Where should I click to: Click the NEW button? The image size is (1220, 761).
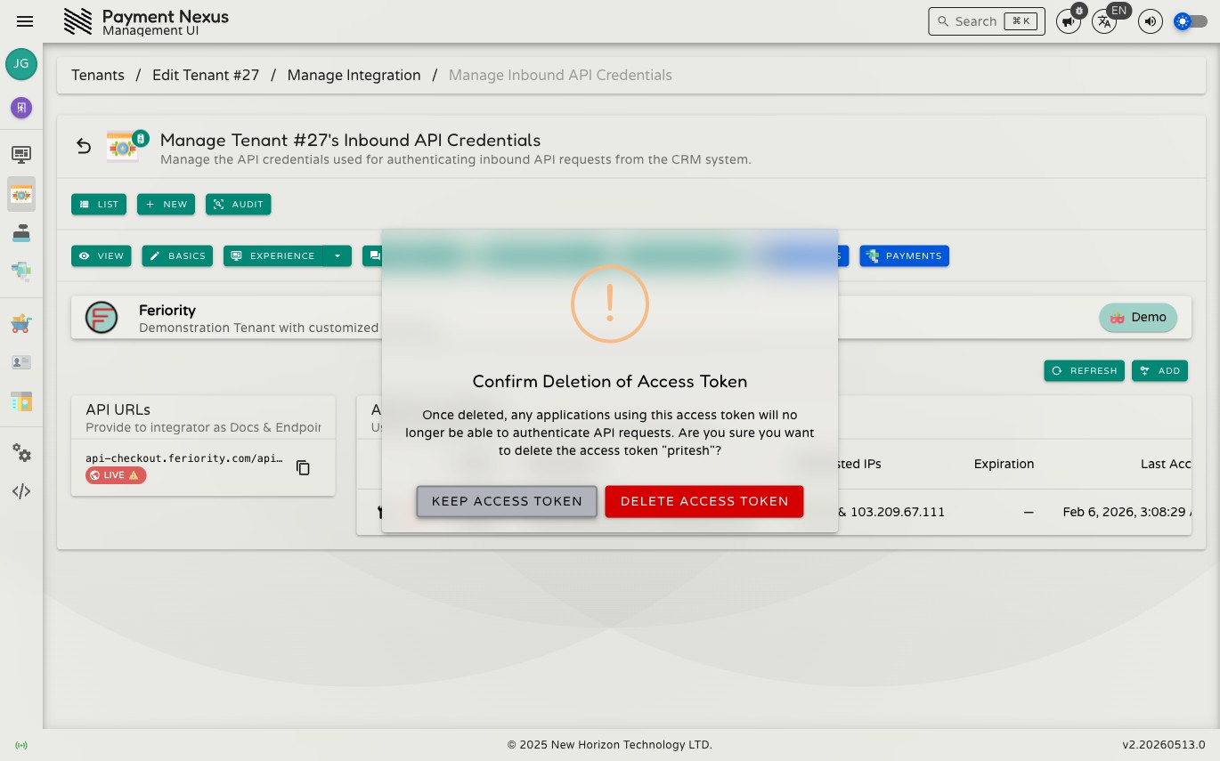pyautogui.click(x=166, y=204)
